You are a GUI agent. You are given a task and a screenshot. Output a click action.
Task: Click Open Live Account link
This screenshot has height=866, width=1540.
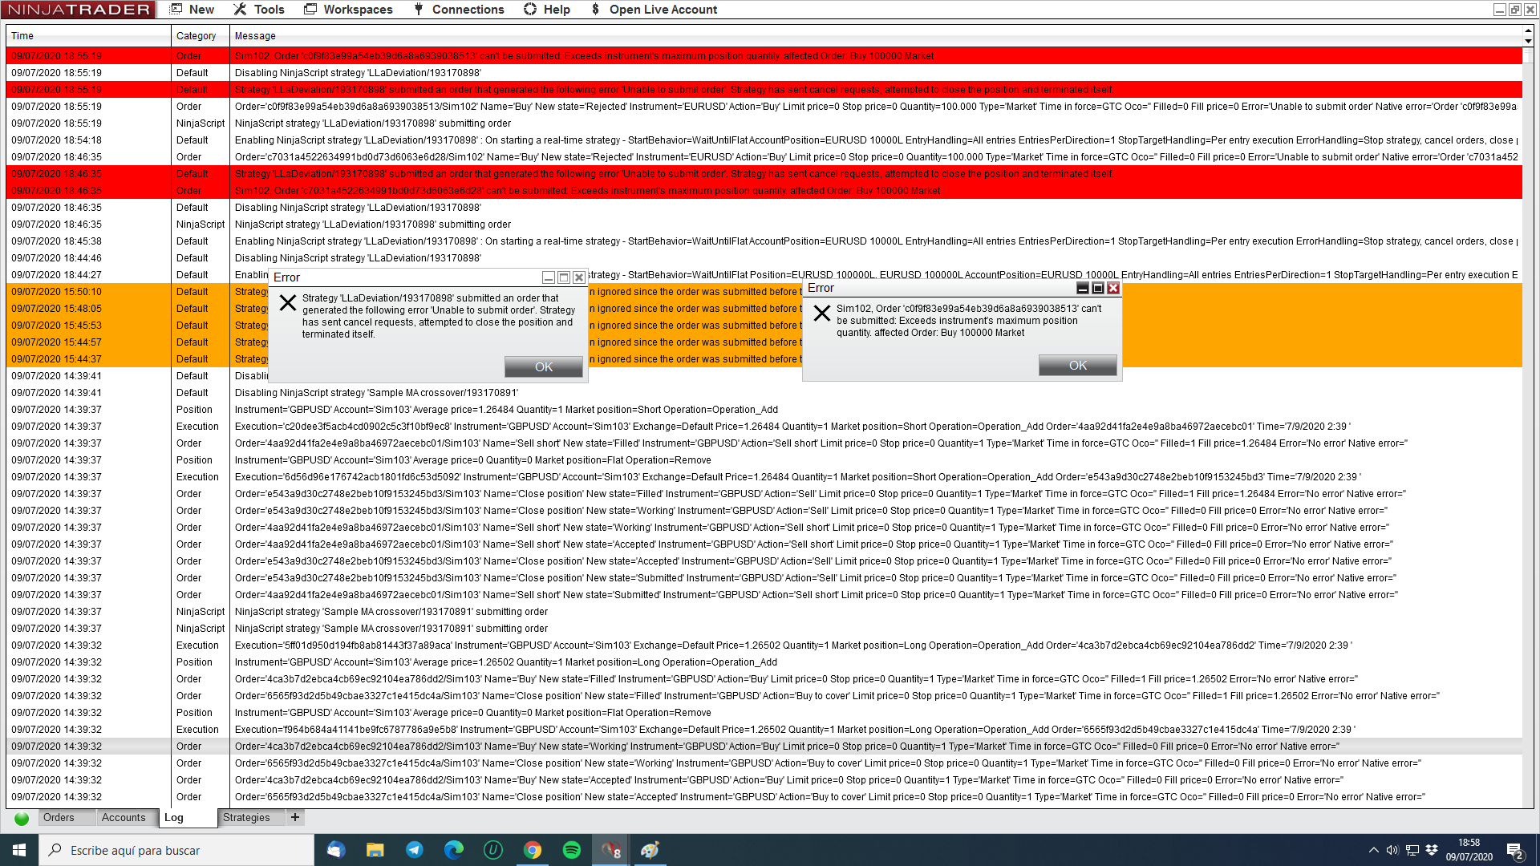[x=654, y=10]
